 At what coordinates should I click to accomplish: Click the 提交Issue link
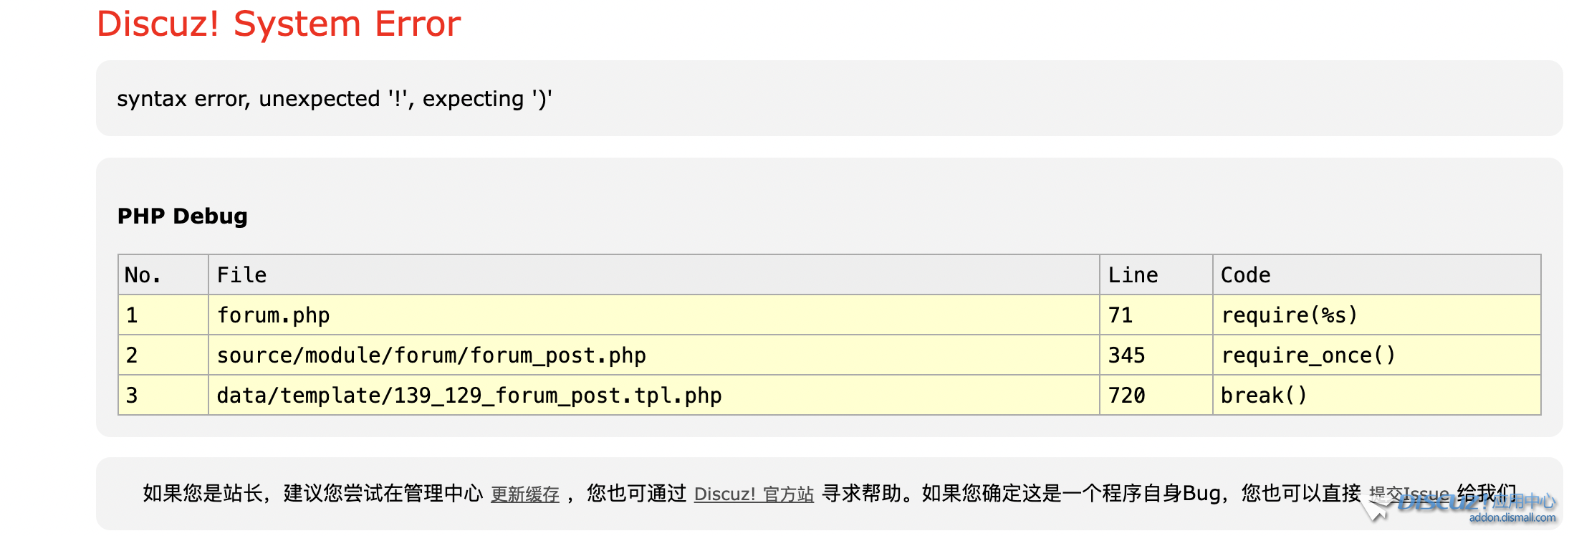tap(1409, 494)
